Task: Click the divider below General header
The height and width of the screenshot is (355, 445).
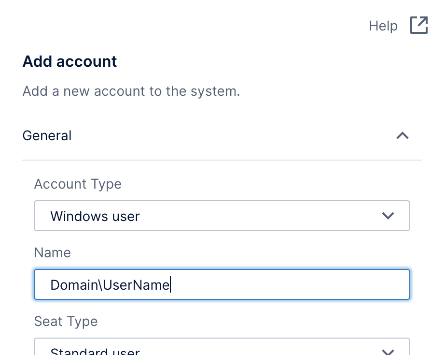Action: [222, 160]
